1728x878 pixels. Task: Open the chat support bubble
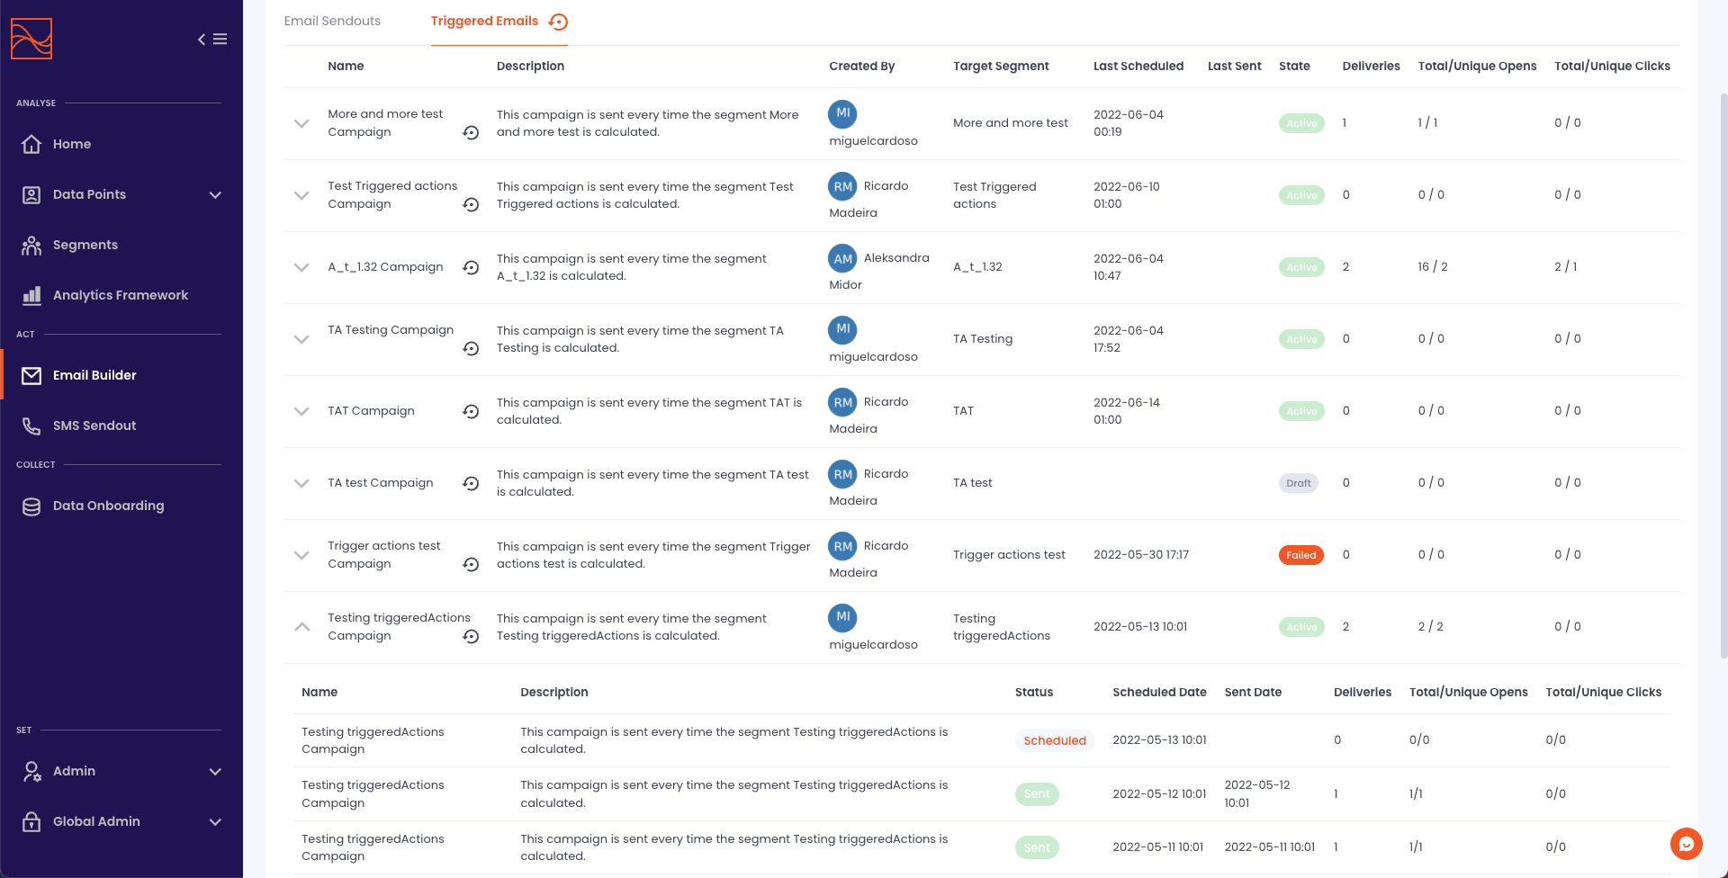coord(1687,844)
